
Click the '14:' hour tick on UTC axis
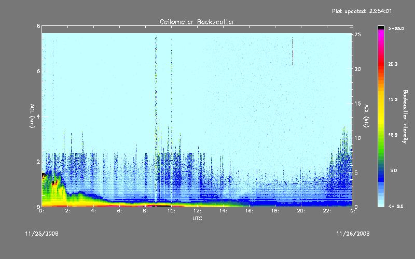(x=224, y=211)
